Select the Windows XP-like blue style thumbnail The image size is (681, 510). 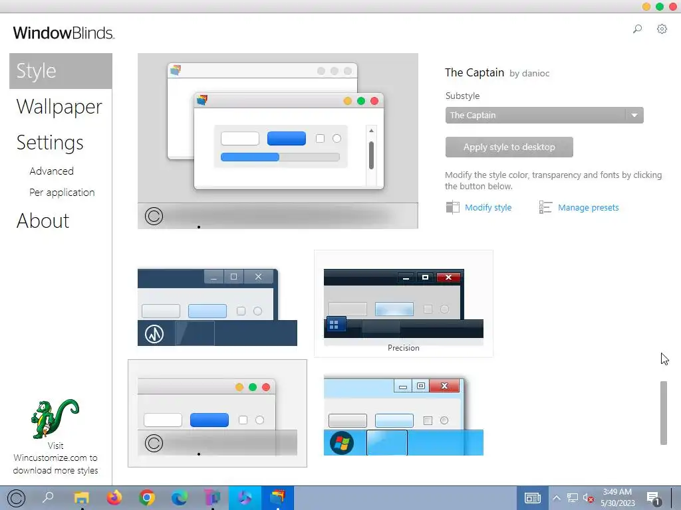404,416
